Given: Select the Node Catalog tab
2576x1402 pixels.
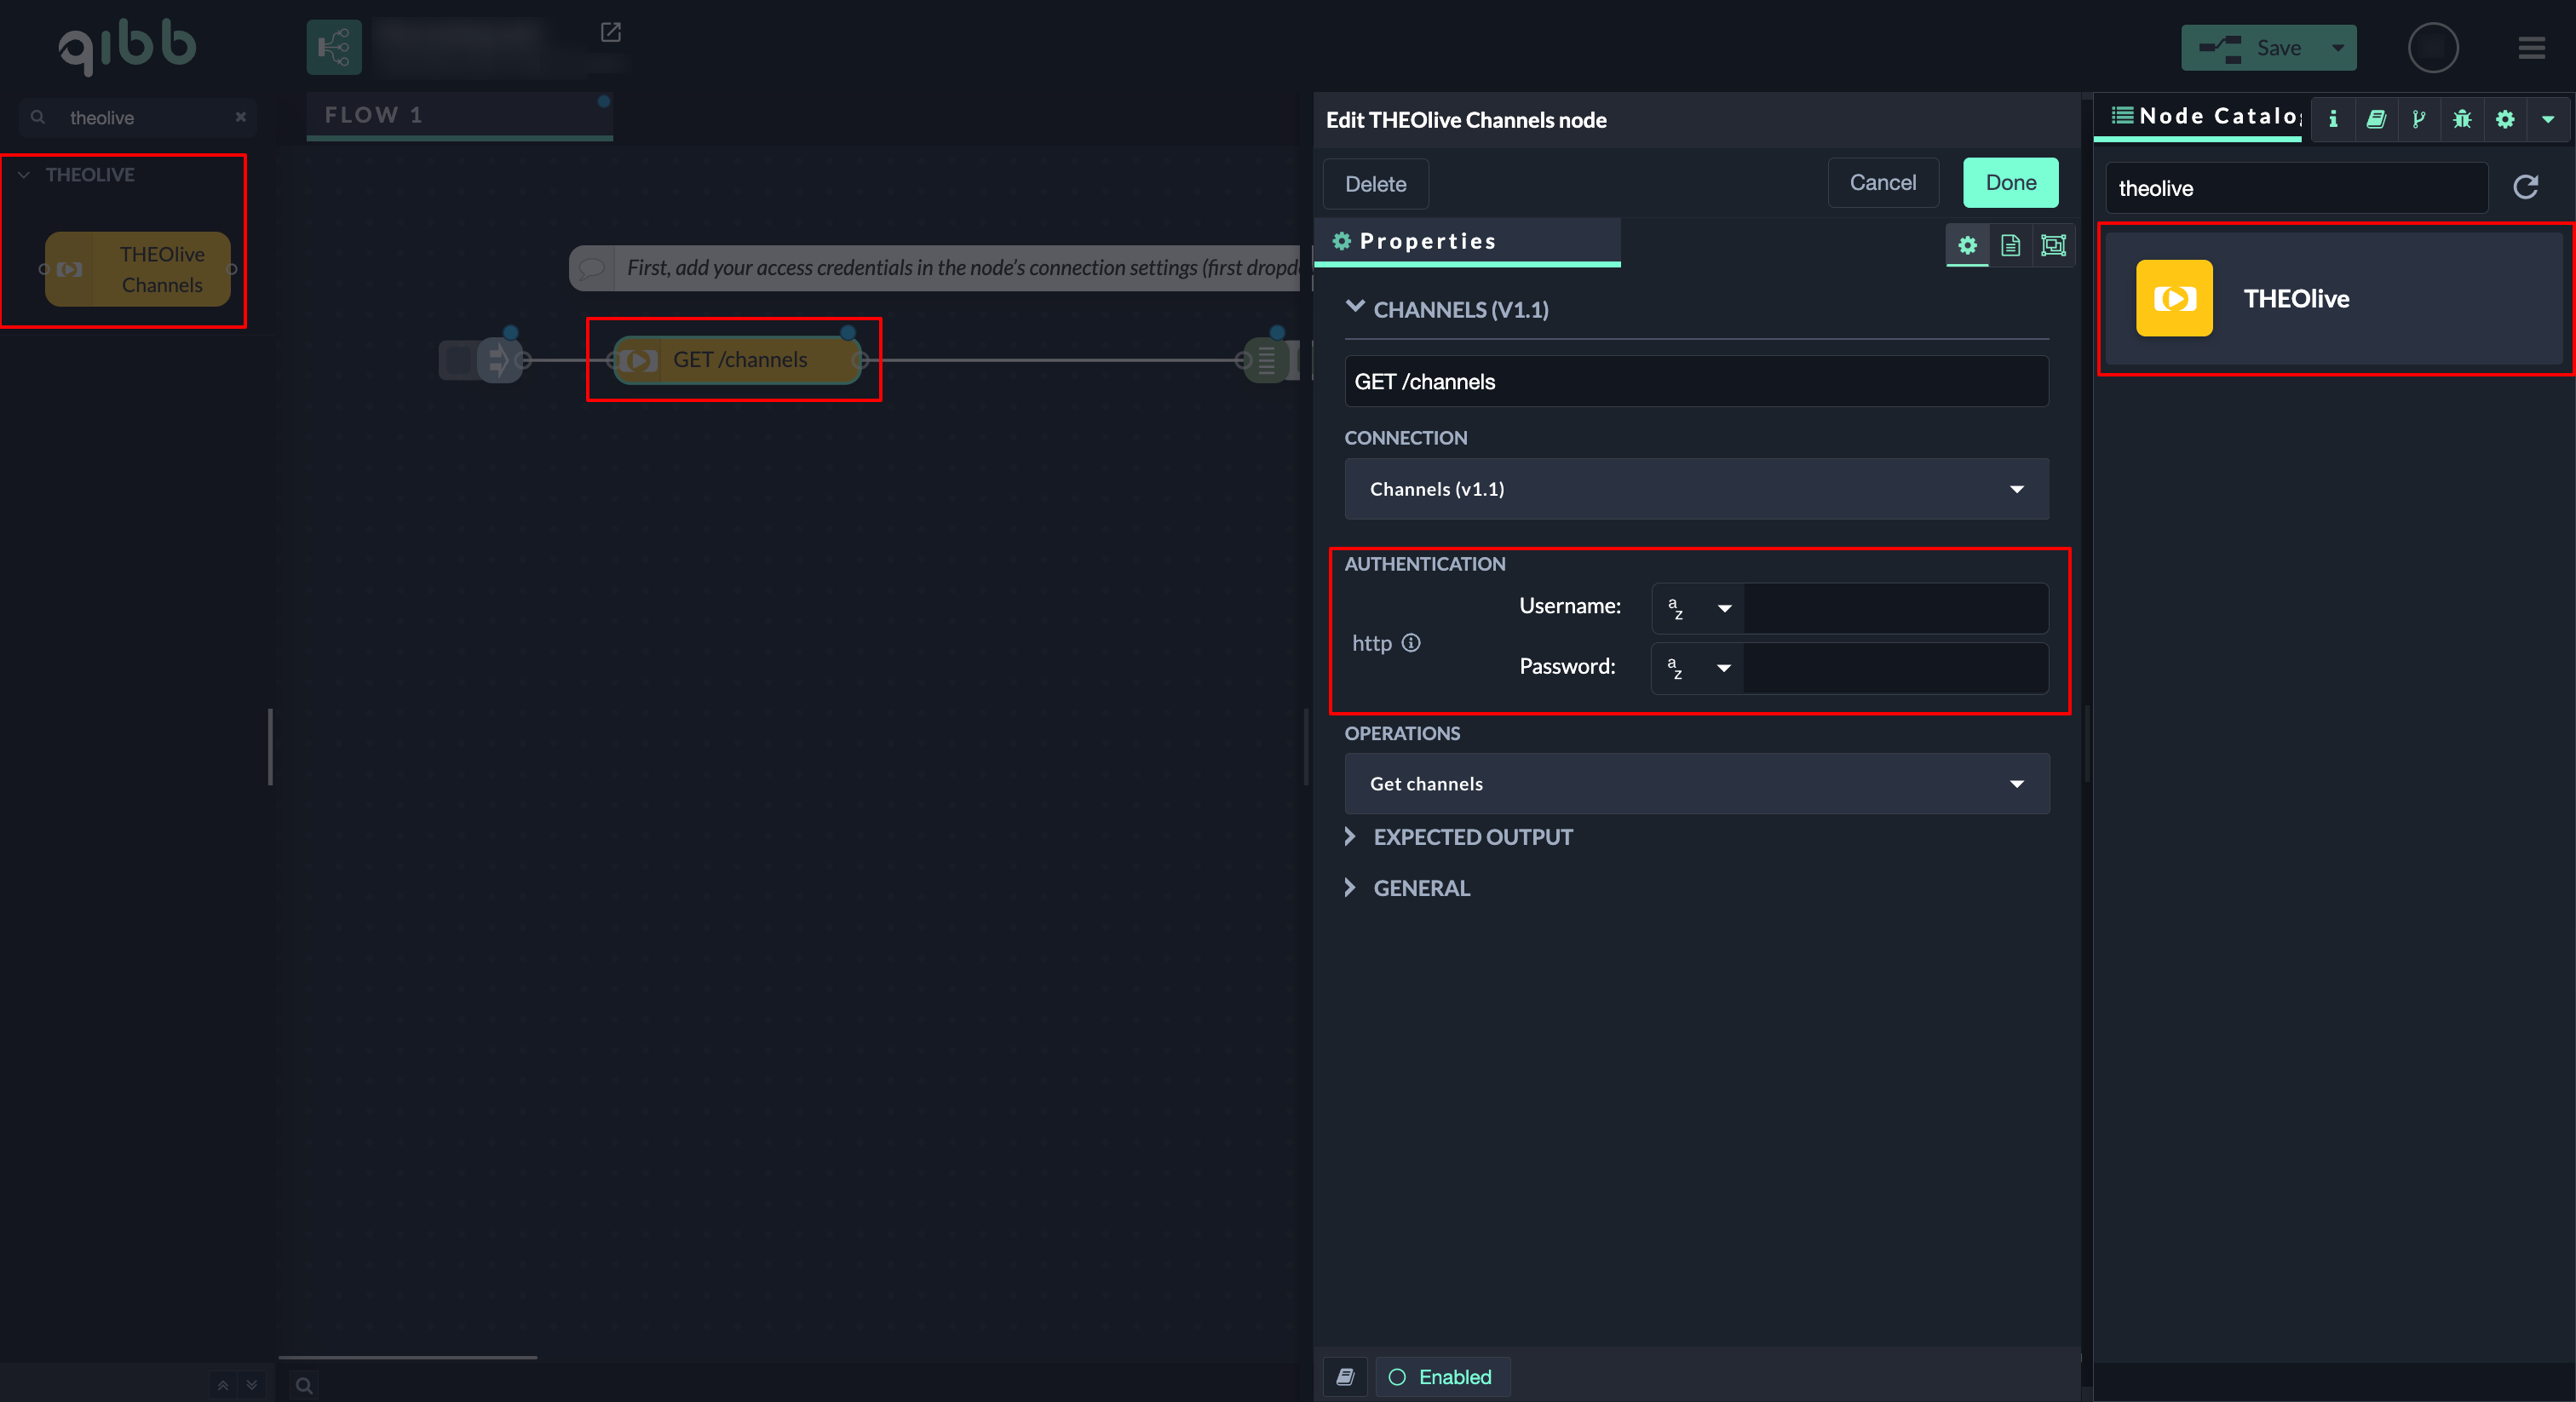Looking at the screenshot, I should pyautogui.click(x=2205, y=117).
